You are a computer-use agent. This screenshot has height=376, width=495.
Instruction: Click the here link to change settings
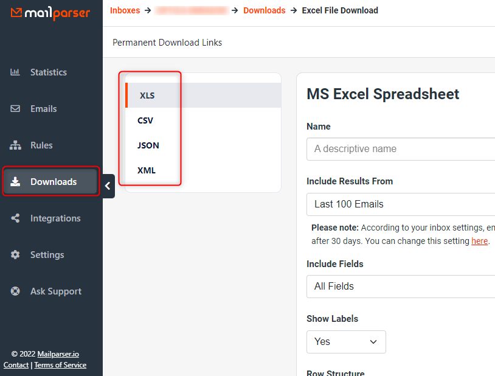(x=480, y=241)
